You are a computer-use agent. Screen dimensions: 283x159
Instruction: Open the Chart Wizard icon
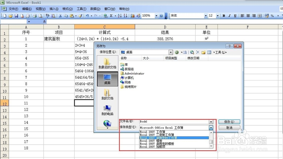132,16
